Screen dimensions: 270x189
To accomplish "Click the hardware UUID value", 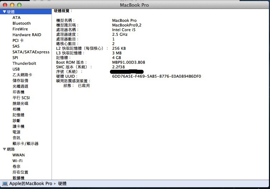I will [x=156, y=76].
